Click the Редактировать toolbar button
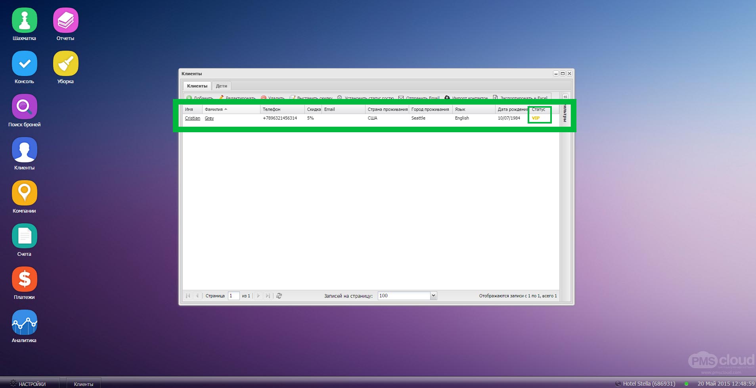Screen dimensions: 756x388 coord(237,98)
